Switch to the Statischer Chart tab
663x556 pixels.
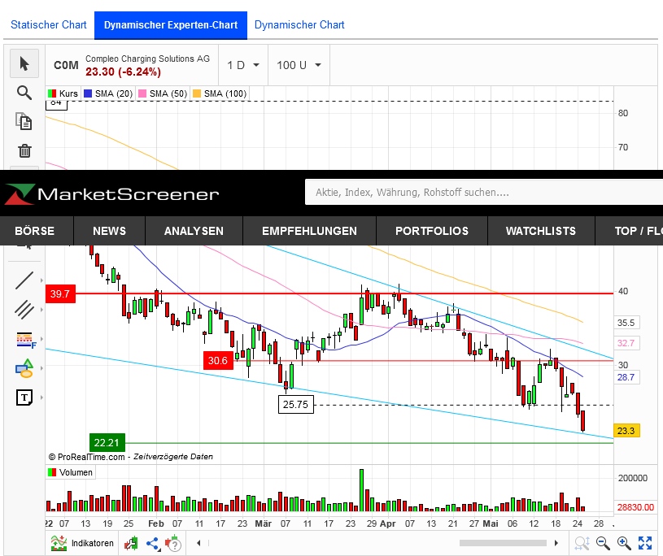point(48,25)
